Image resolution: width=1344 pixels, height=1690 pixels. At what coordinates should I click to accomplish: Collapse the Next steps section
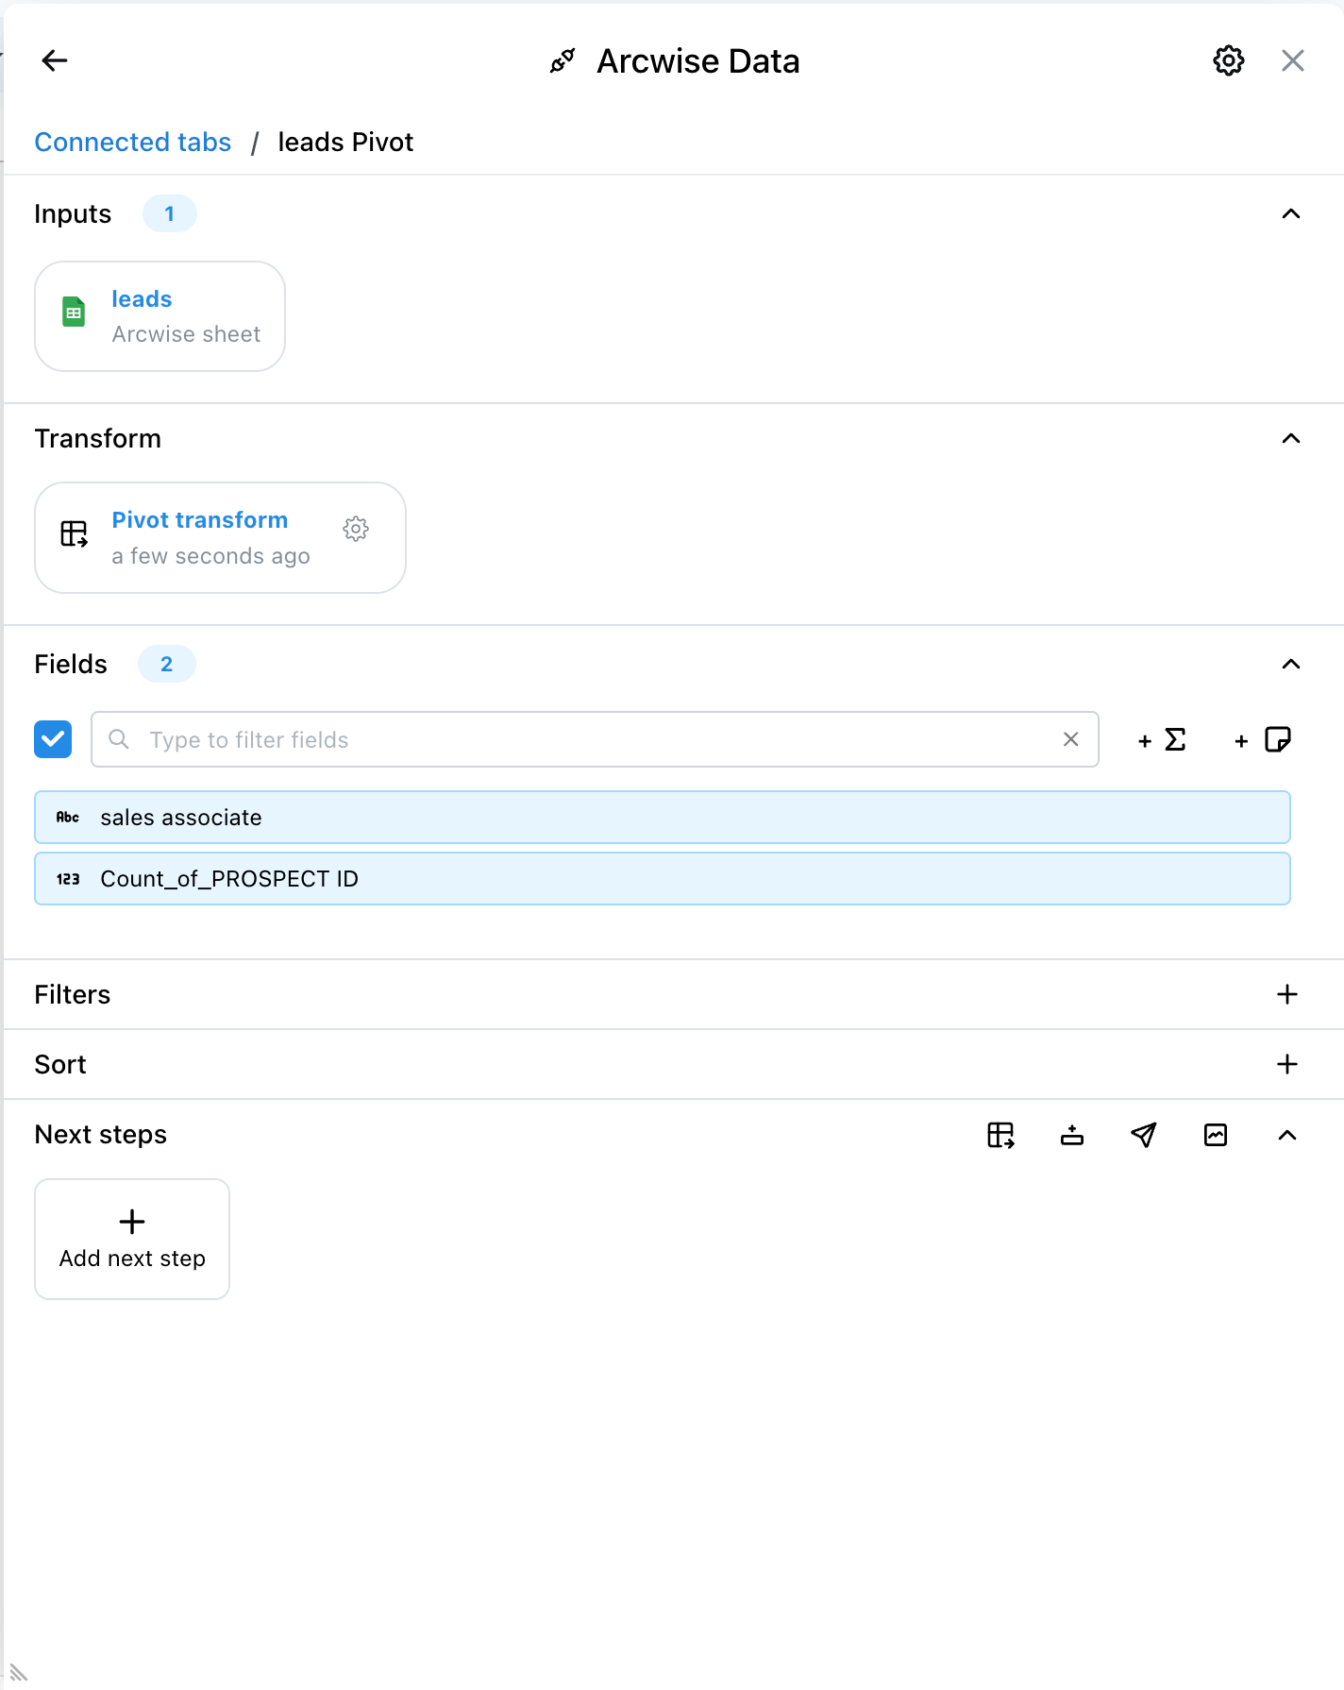1287,1135
